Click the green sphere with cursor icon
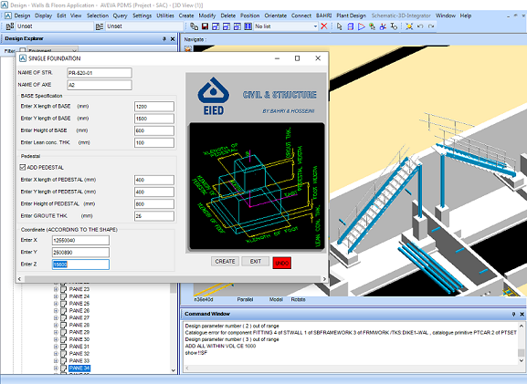 click(372, 26)
